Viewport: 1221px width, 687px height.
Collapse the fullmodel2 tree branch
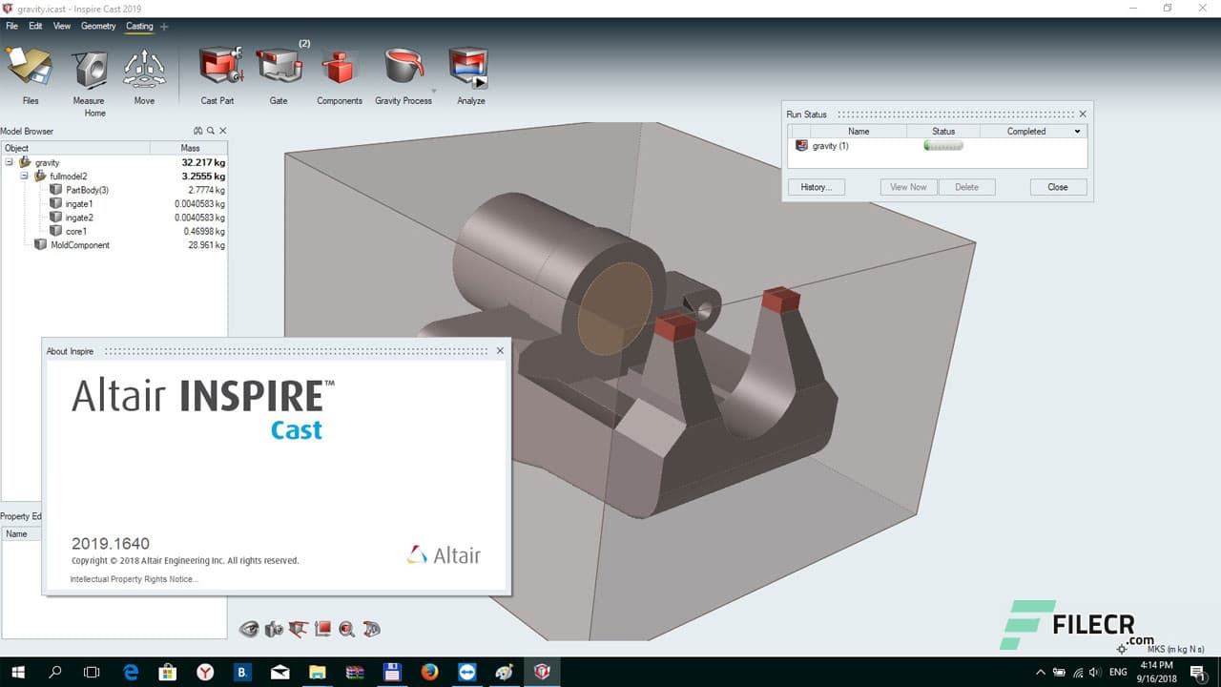pos(24,176)
